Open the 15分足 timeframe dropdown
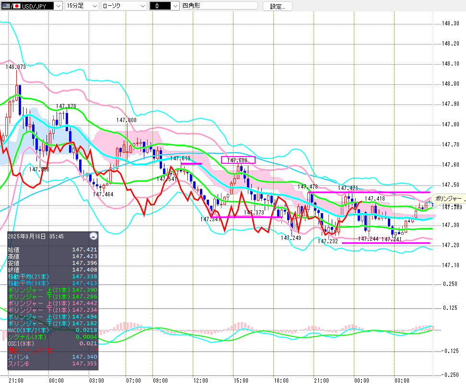The height and width of the screenshot is (385, 466). click(82, 6)
